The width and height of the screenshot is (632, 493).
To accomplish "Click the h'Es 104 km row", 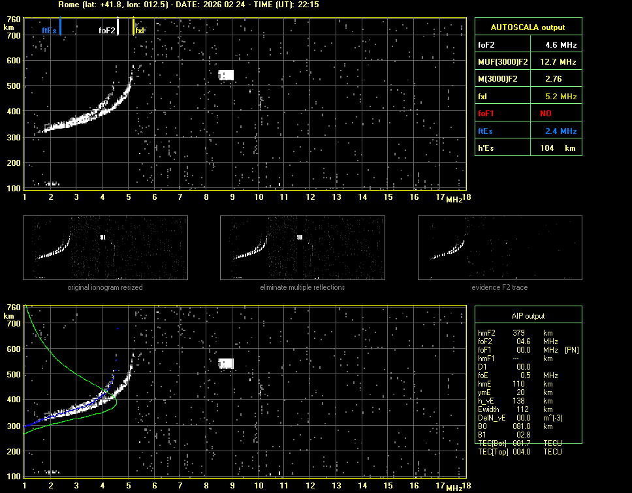I will [x=528, y=148].
